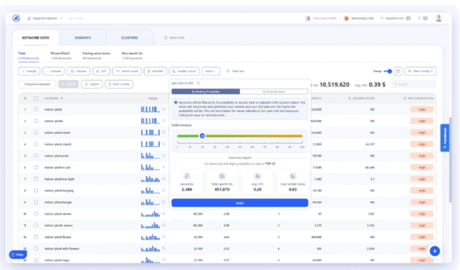Switch to the Keyword Data tab
Image resolution: width=460 pixels, height=270 pixels.
coord(36,38)
